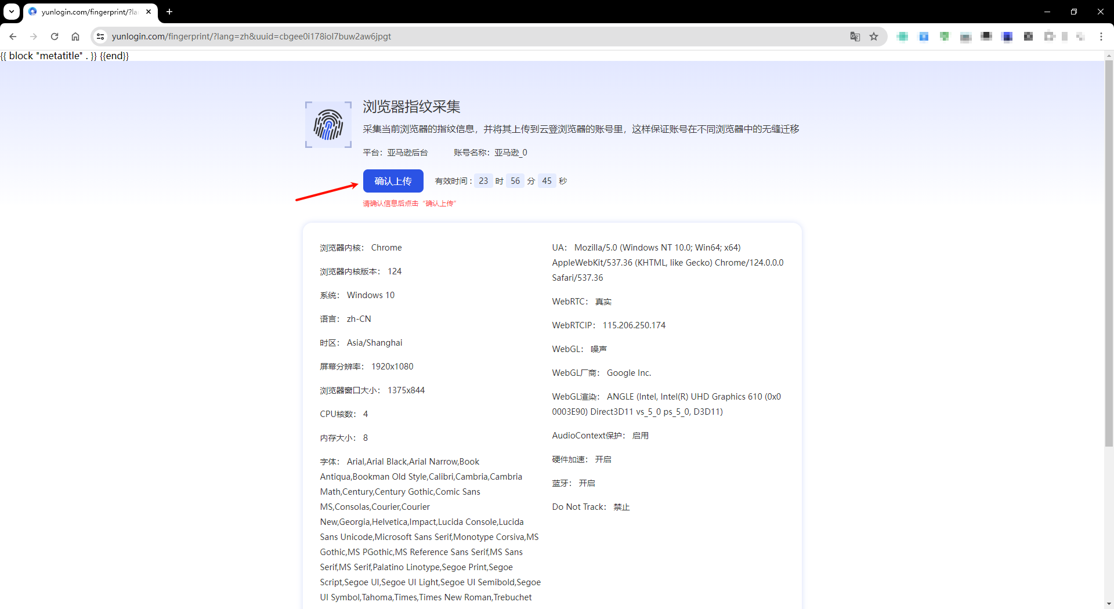Click the font list starting Arial,Arial Black
The image size is (1114, 609).
[431, 530]
